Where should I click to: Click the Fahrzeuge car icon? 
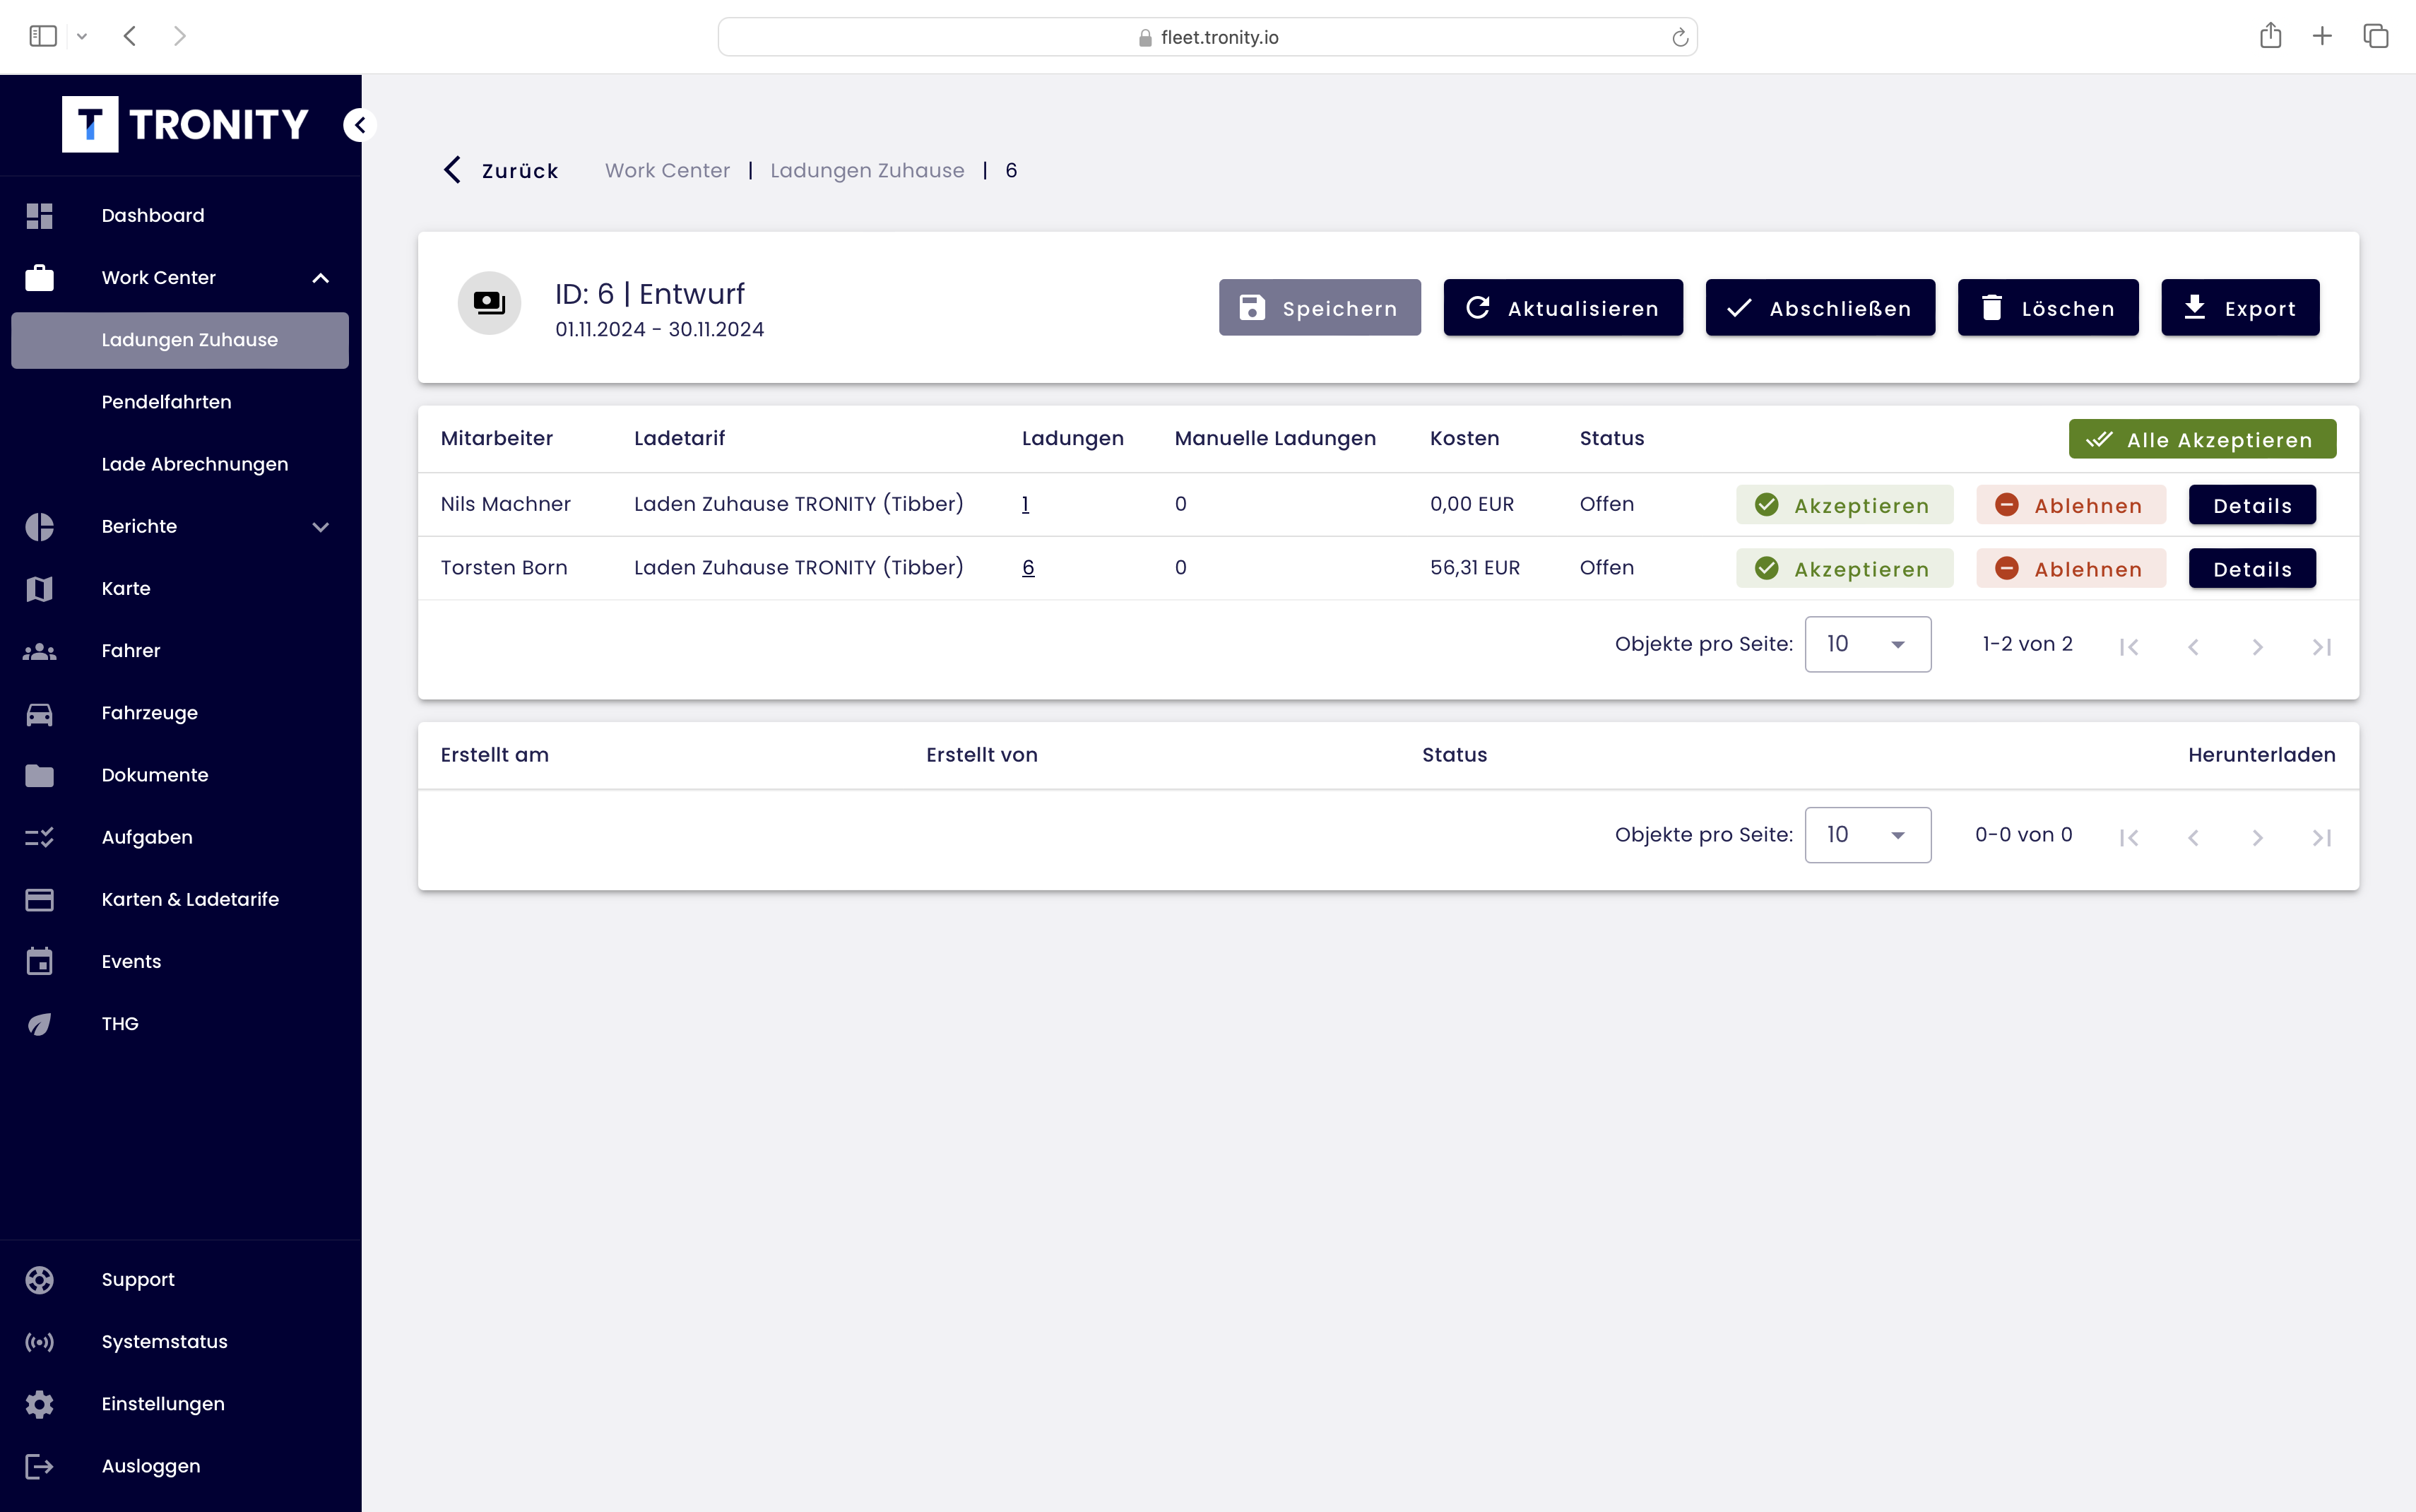click(39, 713)
